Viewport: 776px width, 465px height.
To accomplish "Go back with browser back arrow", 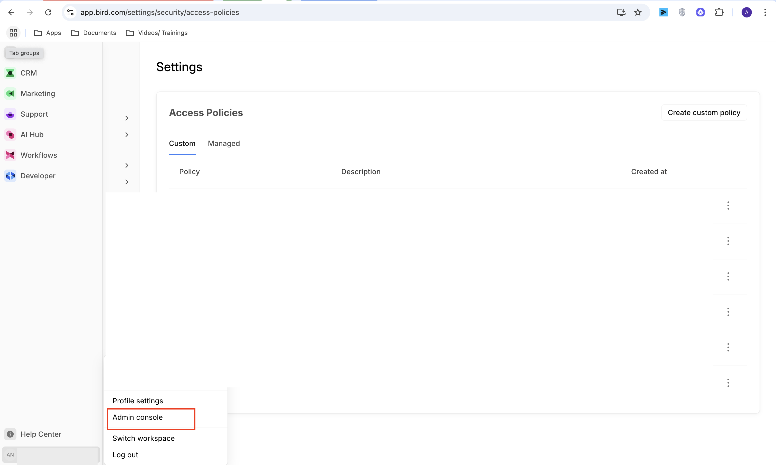I will (x=11, y=12).
